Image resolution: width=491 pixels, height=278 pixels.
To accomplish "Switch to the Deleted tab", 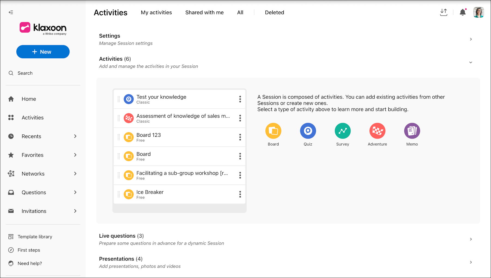I will coord(274,13).
